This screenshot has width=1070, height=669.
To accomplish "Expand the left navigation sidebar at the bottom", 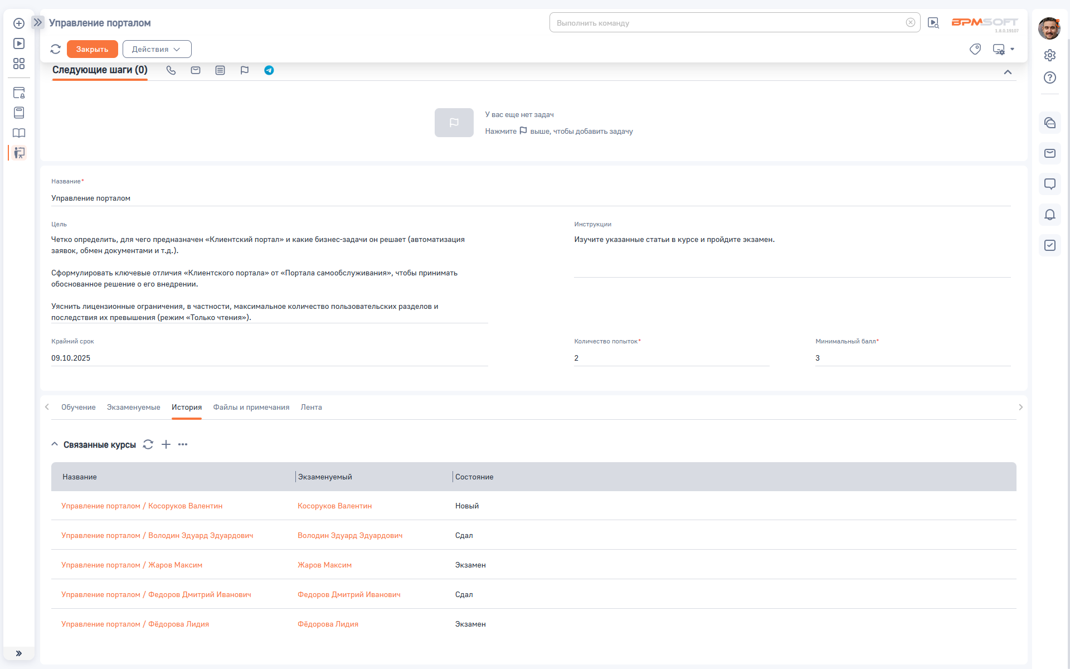I will (19, 653).
